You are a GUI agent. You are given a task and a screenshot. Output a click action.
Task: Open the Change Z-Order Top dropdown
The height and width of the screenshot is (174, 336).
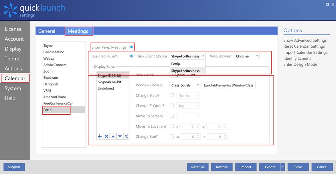pyautogui.click(x=188, y=106)
